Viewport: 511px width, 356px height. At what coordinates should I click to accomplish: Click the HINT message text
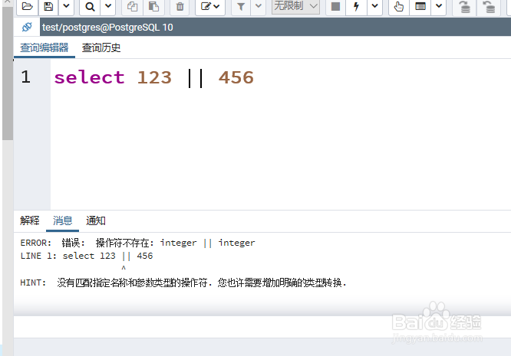click(x=183, y=283)
